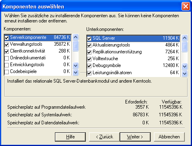Click the Unterkomponenten list scroll-up arrow

click(185, 38)
